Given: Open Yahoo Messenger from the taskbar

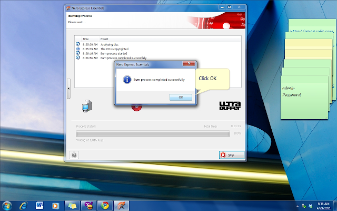Looking at the screenshot, I should [x=88, y=206].
